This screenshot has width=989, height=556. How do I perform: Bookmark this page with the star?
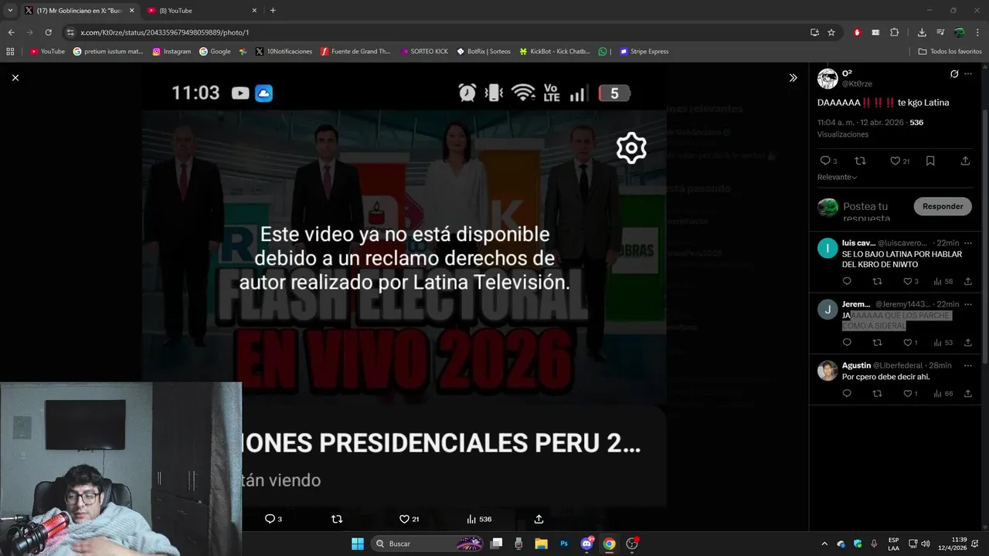pos(831,32)
